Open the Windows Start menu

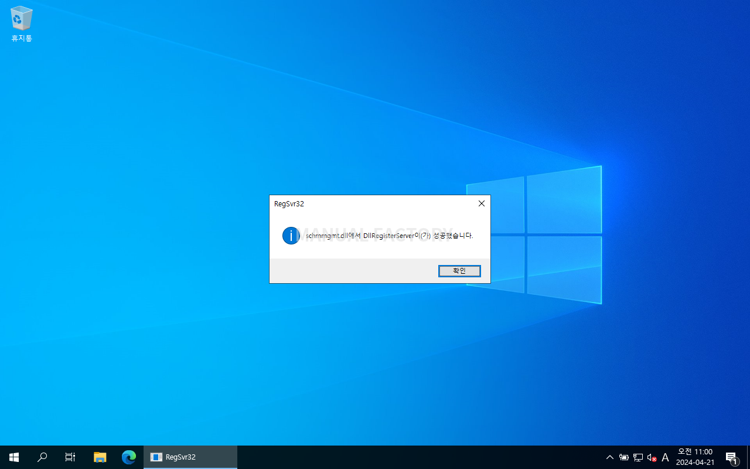(14, 457)
